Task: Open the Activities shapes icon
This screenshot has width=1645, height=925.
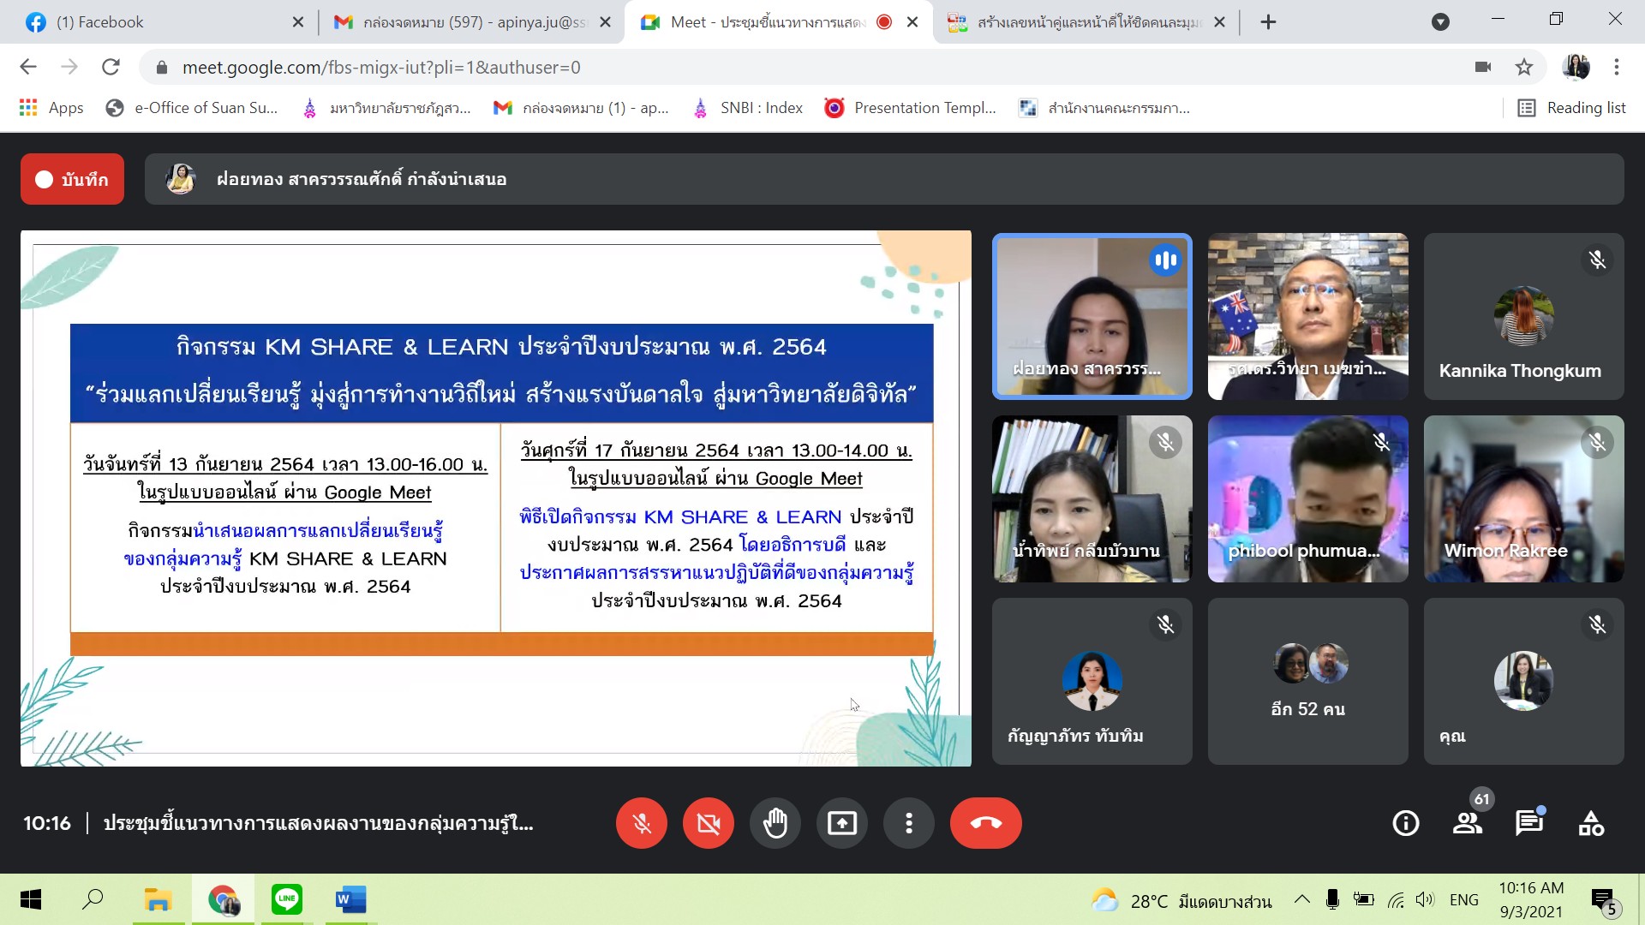Action: [x=1591, y=823]
